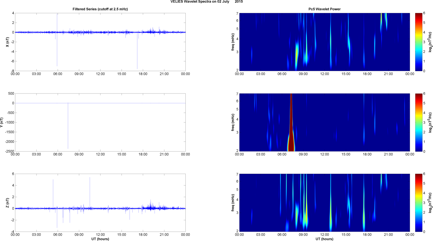This screenshot has width=433, height=241.
Task: Click the 'X (nT)' axis label
Action: tap(7, 42)
